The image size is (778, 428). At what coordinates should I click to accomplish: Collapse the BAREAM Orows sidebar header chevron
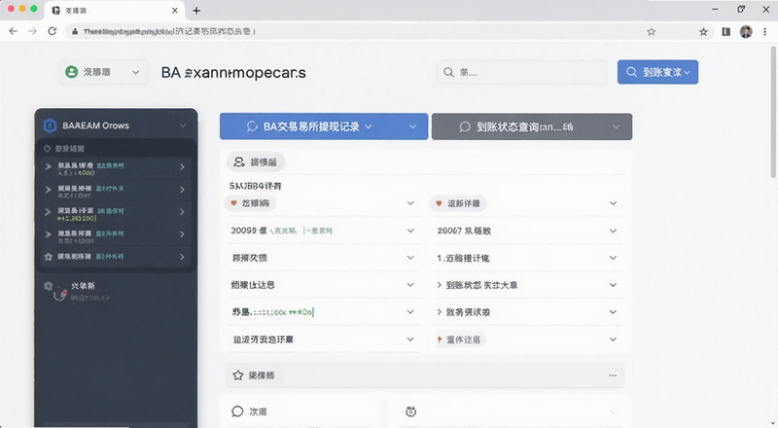[x=183, y=125]
